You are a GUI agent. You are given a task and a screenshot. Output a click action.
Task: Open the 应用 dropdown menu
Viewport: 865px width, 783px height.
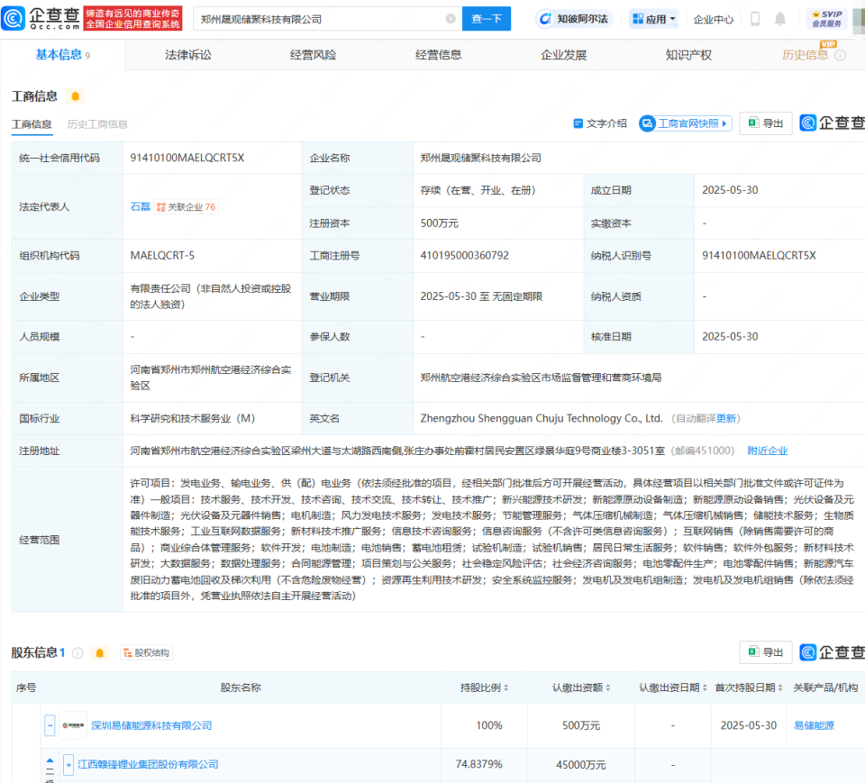(x=654, y=19)
